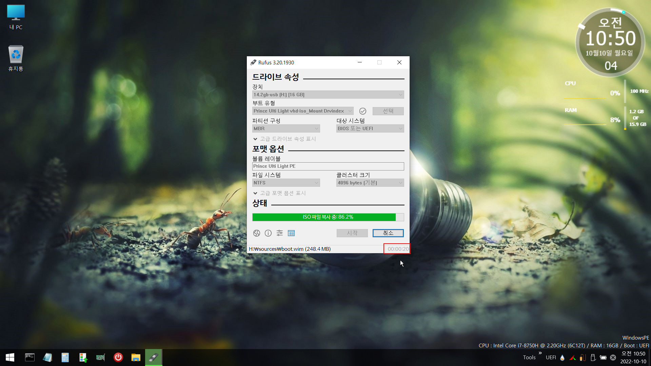Screen dimensions: 651x366
Task: Open the 부트 유형 boot selection dropdown
Action: (303, 111)
